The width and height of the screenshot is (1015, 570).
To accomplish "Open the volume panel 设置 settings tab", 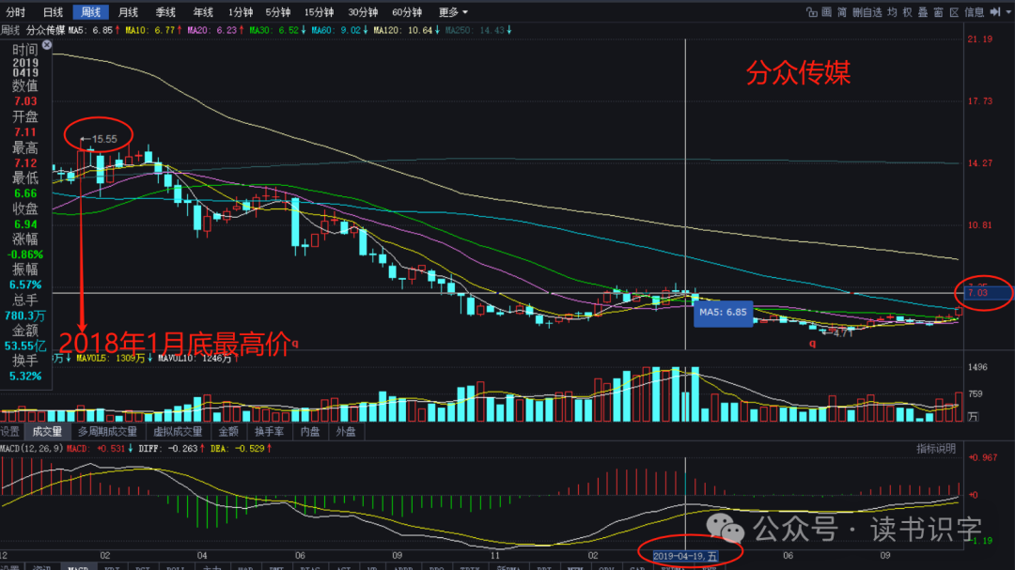I will [x=10, y=432].
